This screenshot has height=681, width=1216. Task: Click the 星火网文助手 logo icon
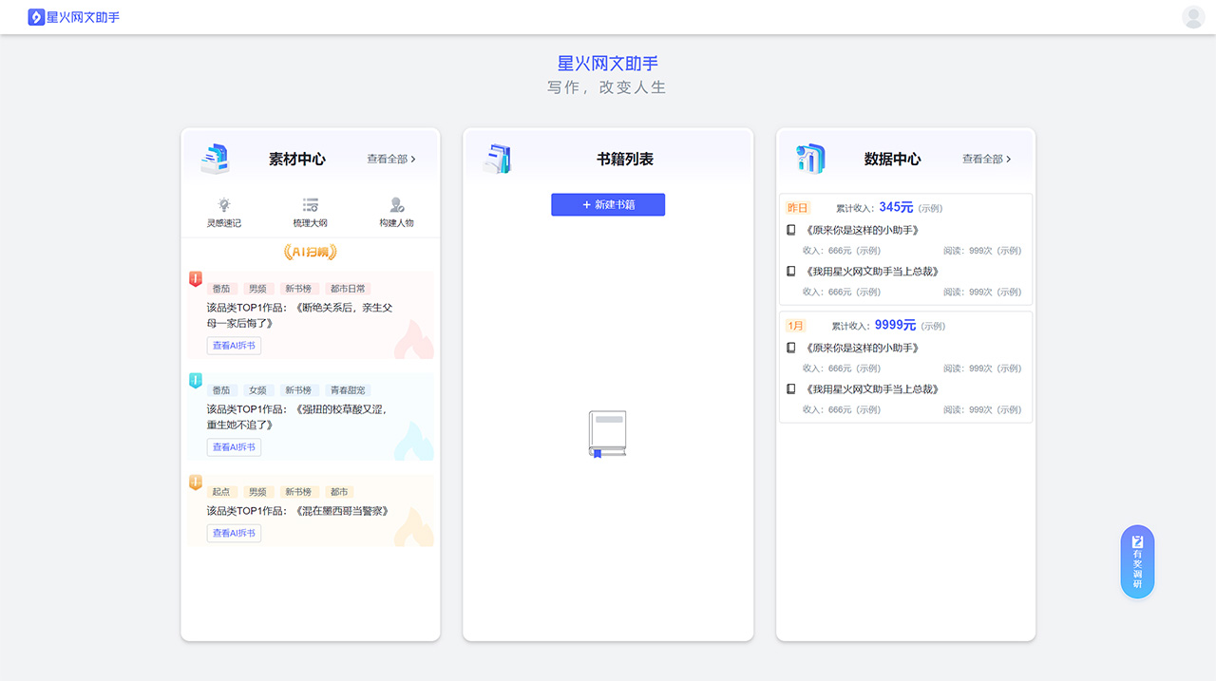(36, 17)
